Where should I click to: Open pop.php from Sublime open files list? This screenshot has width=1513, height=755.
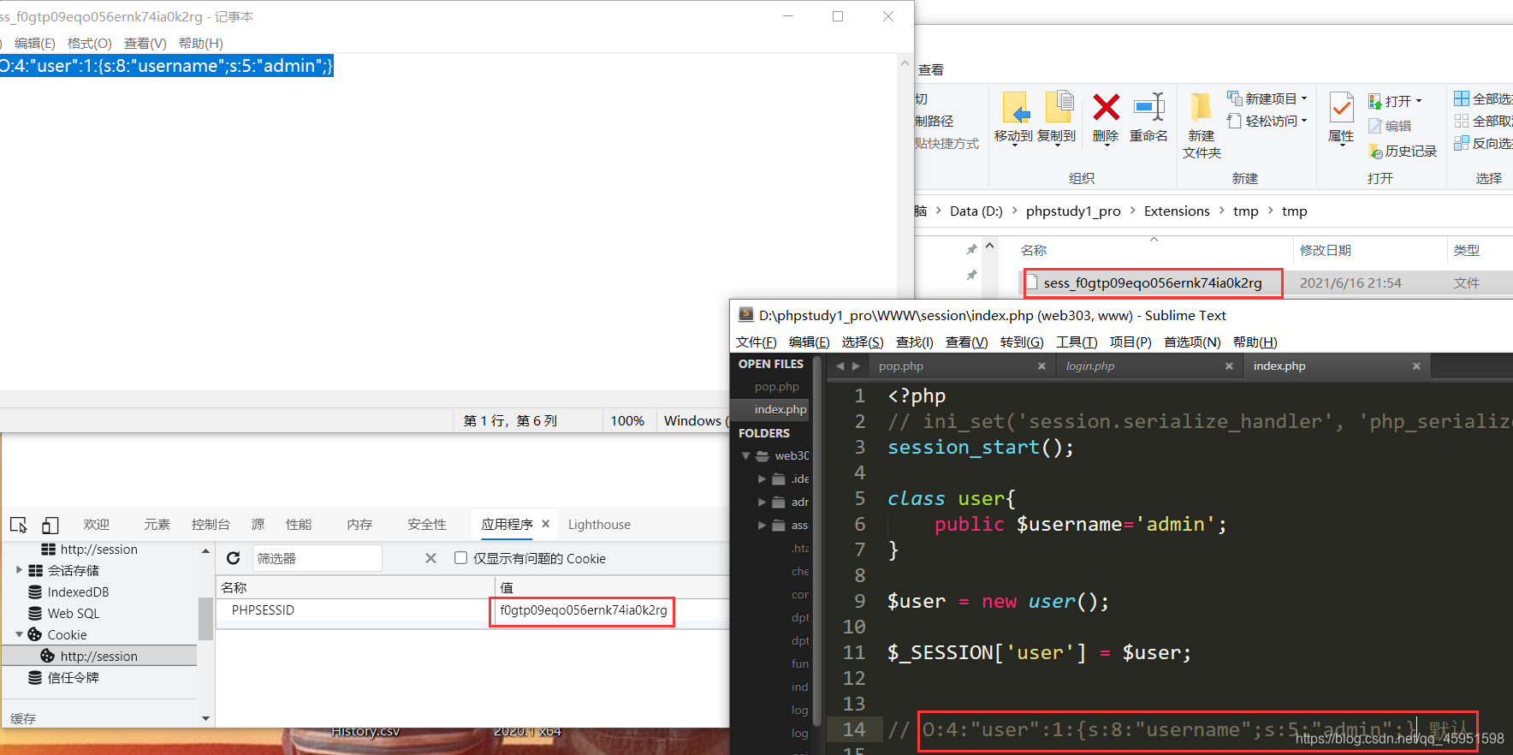(776, 387)
